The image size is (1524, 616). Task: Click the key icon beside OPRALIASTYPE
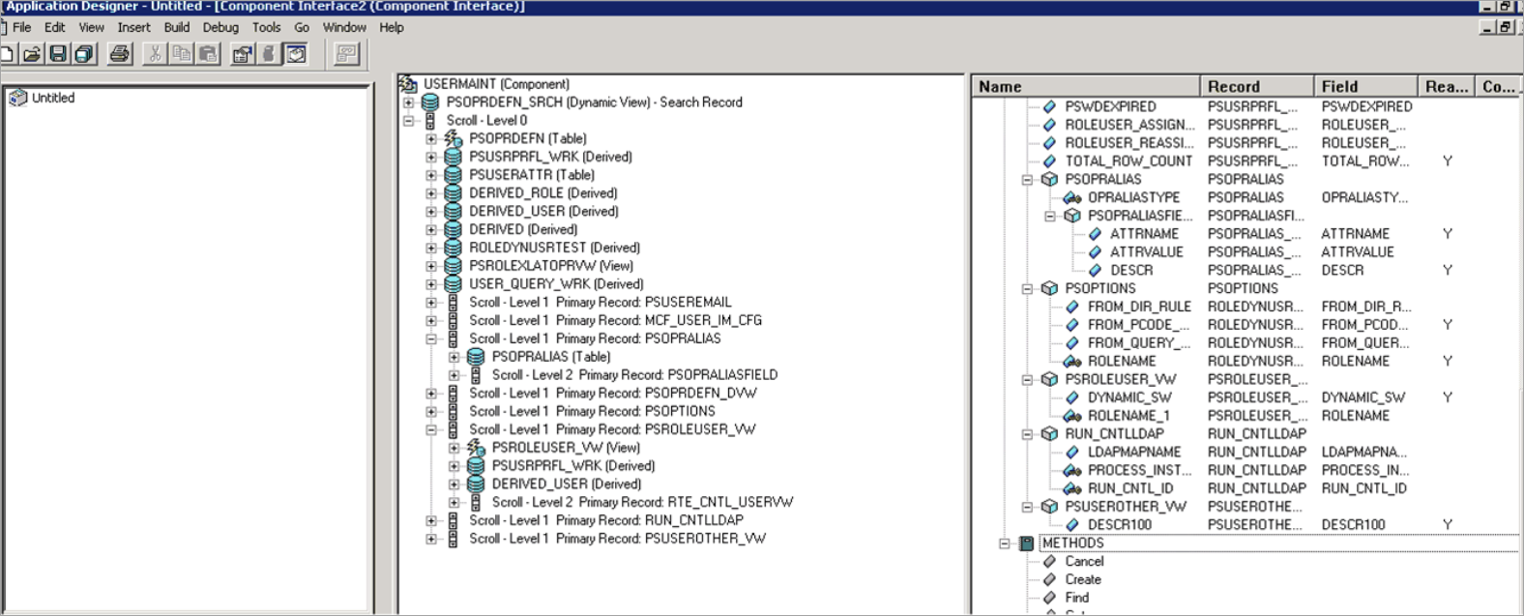coord(1072,197)
